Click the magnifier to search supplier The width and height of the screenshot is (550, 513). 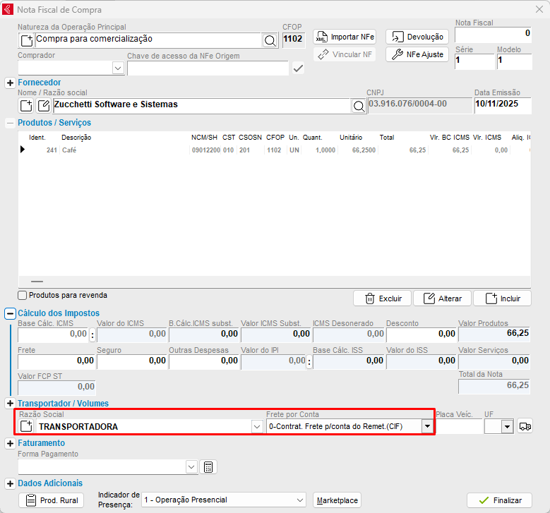coord(359,106)
